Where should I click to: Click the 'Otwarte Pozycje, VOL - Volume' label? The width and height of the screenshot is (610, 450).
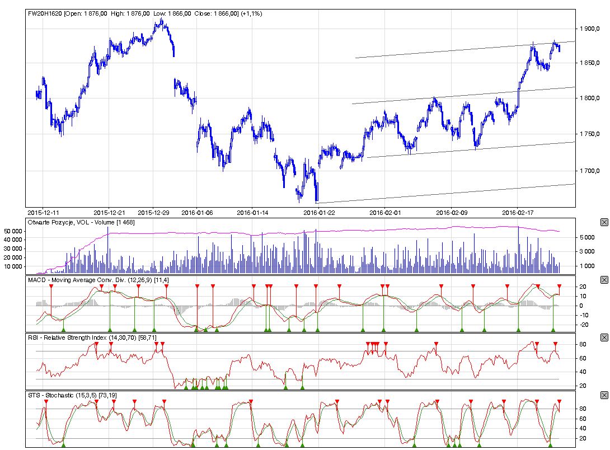pos(81,222)
